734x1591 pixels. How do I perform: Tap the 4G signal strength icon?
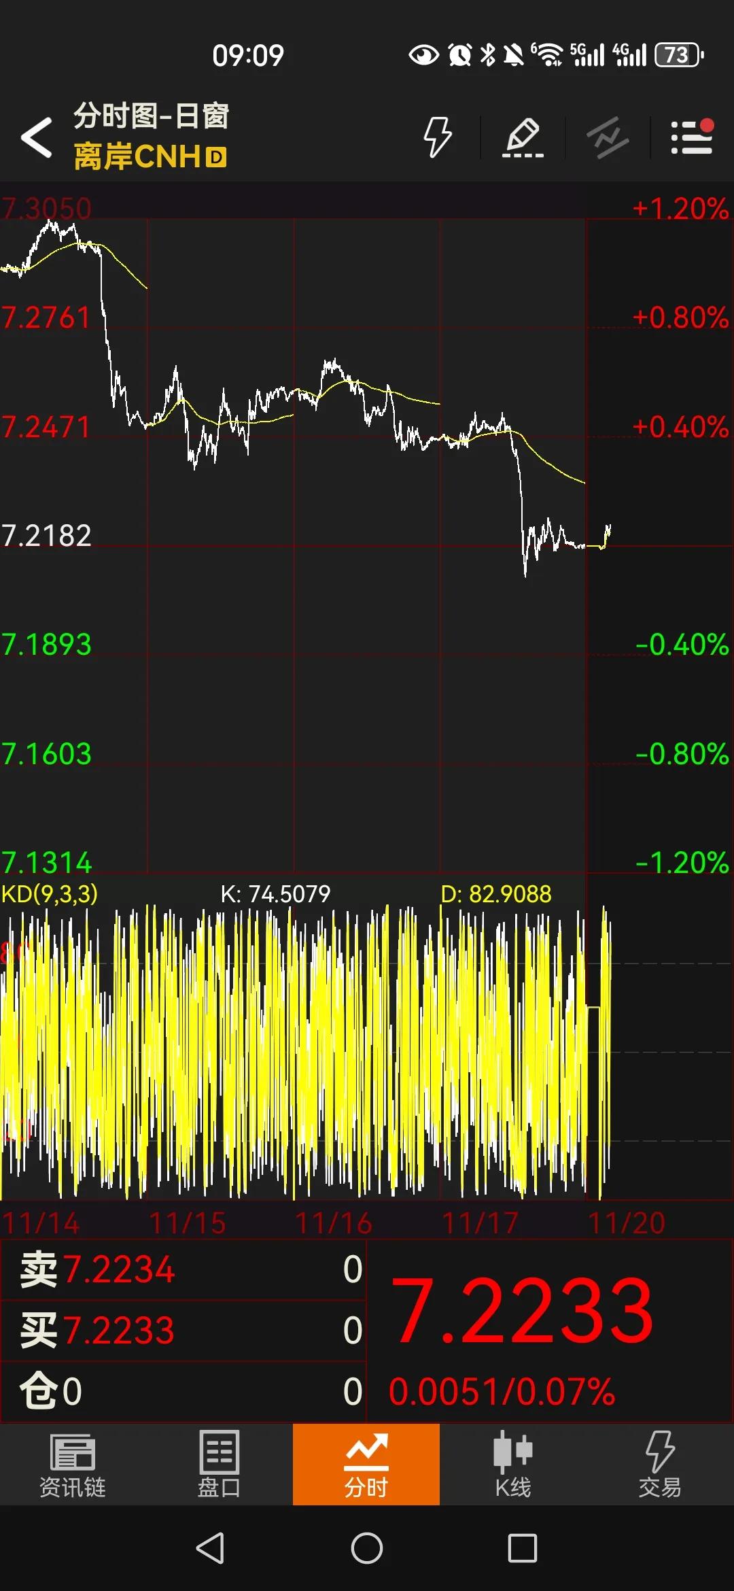pos(629,54)
